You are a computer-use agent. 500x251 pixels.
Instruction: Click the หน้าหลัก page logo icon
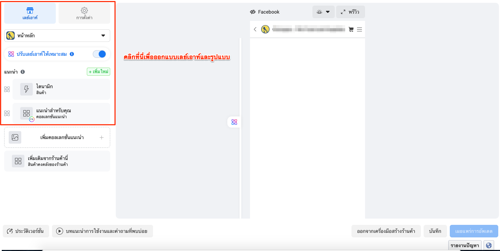coord(10,36)
